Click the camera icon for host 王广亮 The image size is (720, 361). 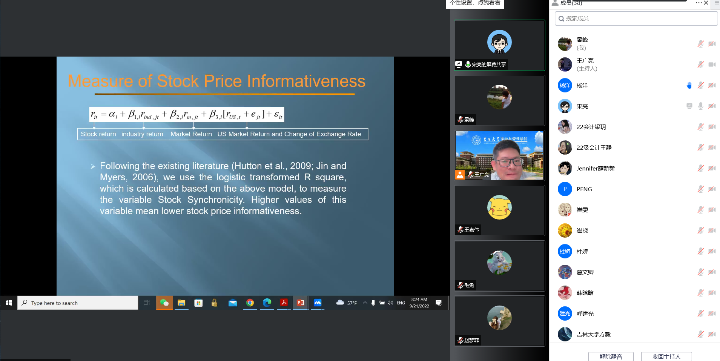coord(712,65)
